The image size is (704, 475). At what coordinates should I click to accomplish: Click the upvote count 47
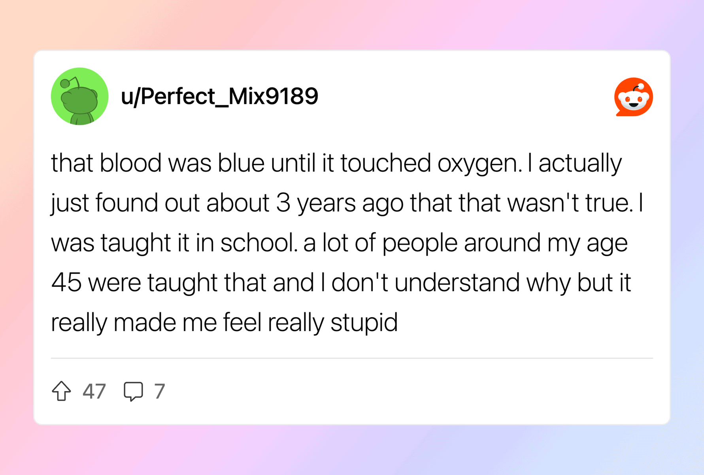point(94,391)
